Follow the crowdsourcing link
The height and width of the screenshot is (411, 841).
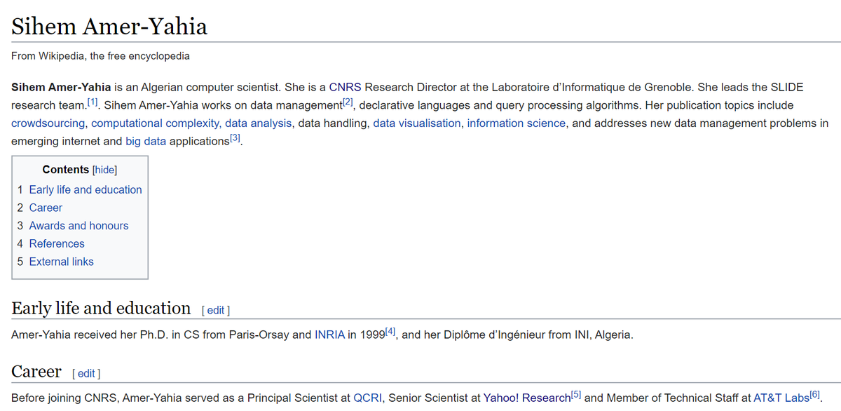48,123
